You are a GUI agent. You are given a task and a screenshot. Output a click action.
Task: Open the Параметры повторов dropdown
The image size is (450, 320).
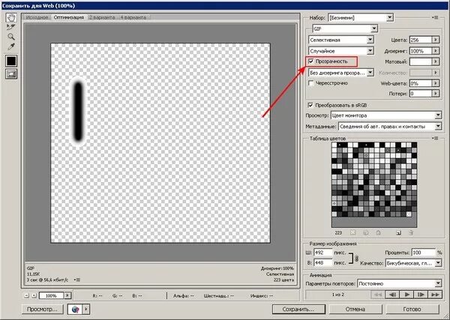pyautogui.click(x=400, y=283)
